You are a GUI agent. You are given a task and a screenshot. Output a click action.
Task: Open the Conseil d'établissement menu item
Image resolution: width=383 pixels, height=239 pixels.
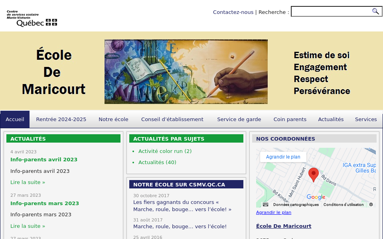172,119
